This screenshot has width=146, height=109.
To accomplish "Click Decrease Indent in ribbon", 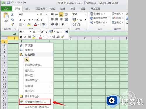I will (x=52, y=24).
